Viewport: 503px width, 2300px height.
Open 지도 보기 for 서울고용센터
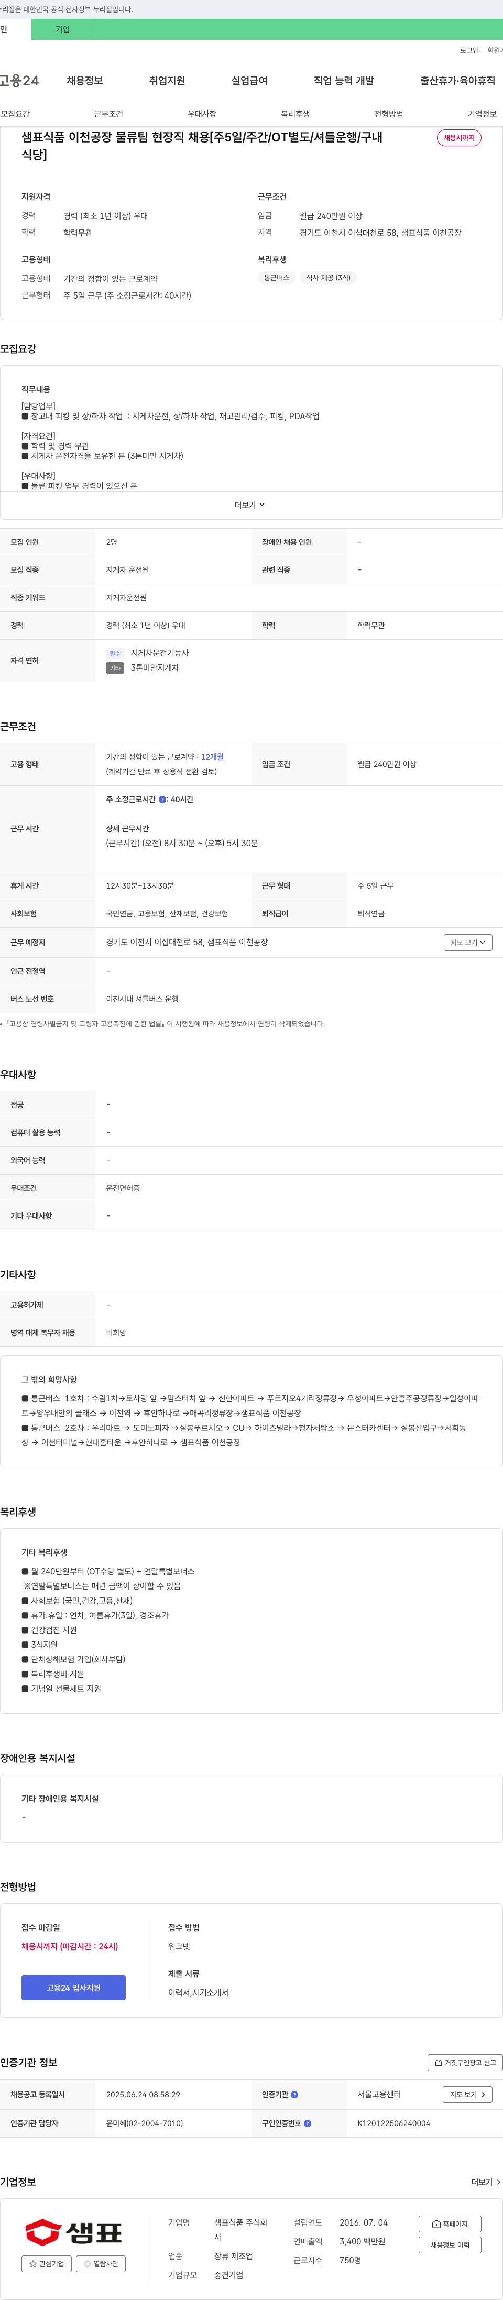(467, 2095)
